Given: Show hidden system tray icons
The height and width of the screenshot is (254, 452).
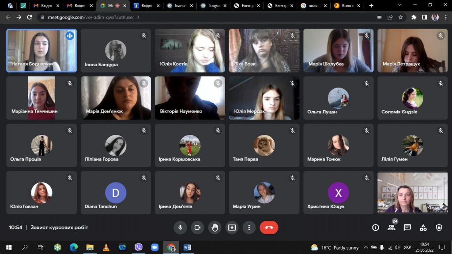Looking at the screenshot, I should tap(366, 247).
